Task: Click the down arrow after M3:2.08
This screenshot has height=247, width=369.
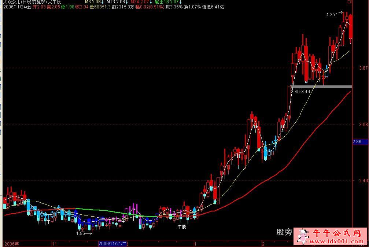Action: click(x=102, y=2)
